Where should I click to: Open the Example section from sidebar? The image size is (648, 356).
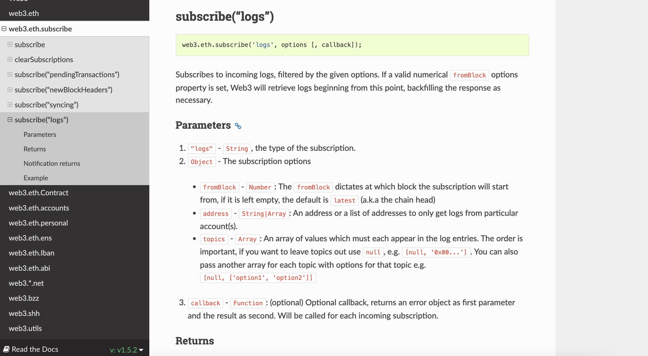[36, 178]
